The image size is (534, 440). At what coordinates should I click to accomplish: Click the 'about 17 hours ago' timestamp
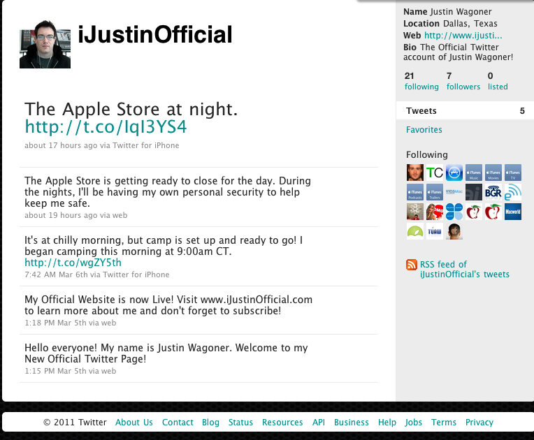pos(61,146)
